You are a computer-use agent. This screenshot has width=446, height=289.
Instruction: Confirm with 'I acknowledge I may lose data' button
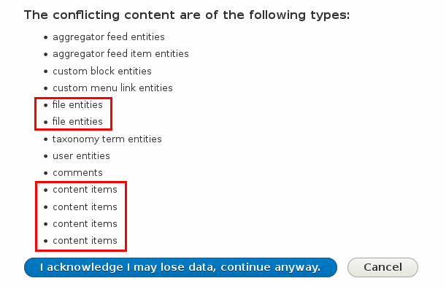pyautogui.click(x=180, y=267)
